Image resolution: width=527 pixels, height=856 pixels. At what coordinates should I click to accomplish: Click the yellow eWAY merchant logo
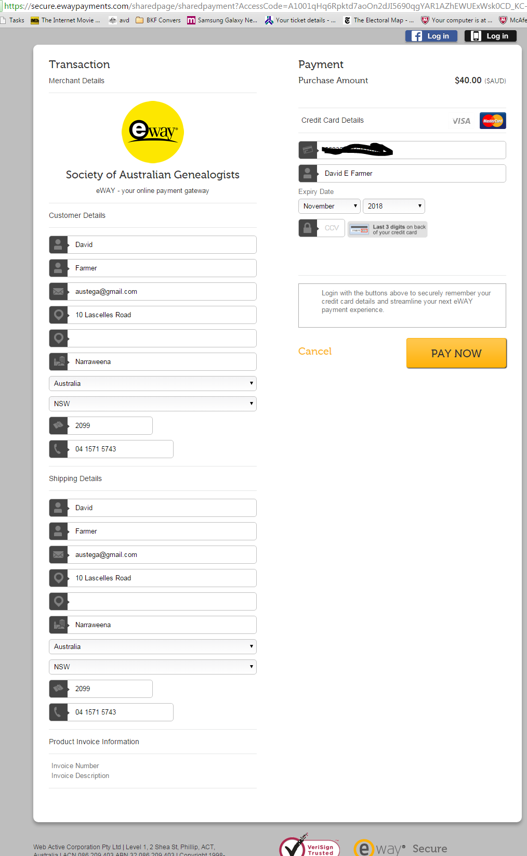pos(153,132)
